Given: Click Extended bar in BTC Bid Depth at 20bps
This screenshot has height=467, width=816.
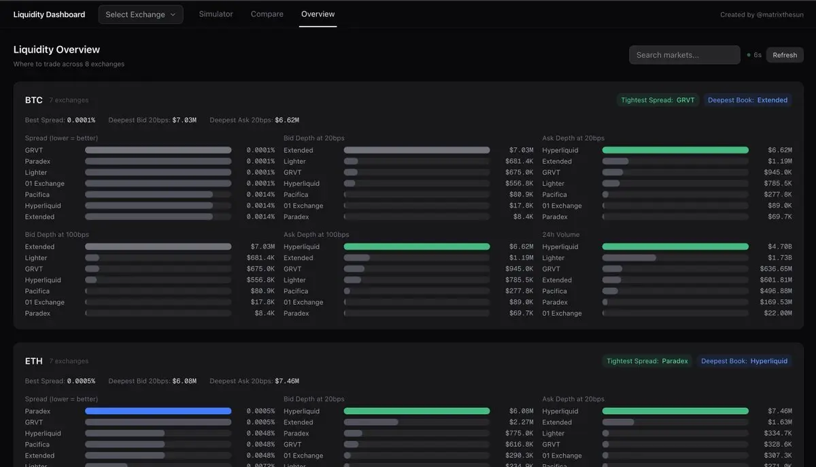Looking at the screenshot, I should tap(416, 150).
